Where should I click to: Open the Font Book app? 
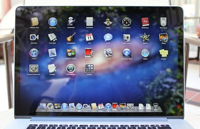coord(52,37)
